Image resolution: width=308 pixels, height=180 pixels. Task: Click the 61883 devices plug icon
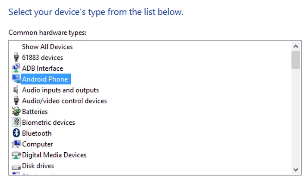(16, 57)
